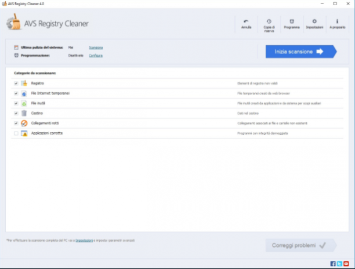The image size is (355, 269).
Task: Select the File Internet temporanei label
Action: tap(50, 93)
